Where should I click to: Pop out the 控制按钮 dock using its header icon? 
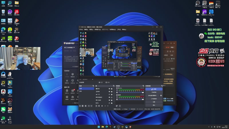162,86
